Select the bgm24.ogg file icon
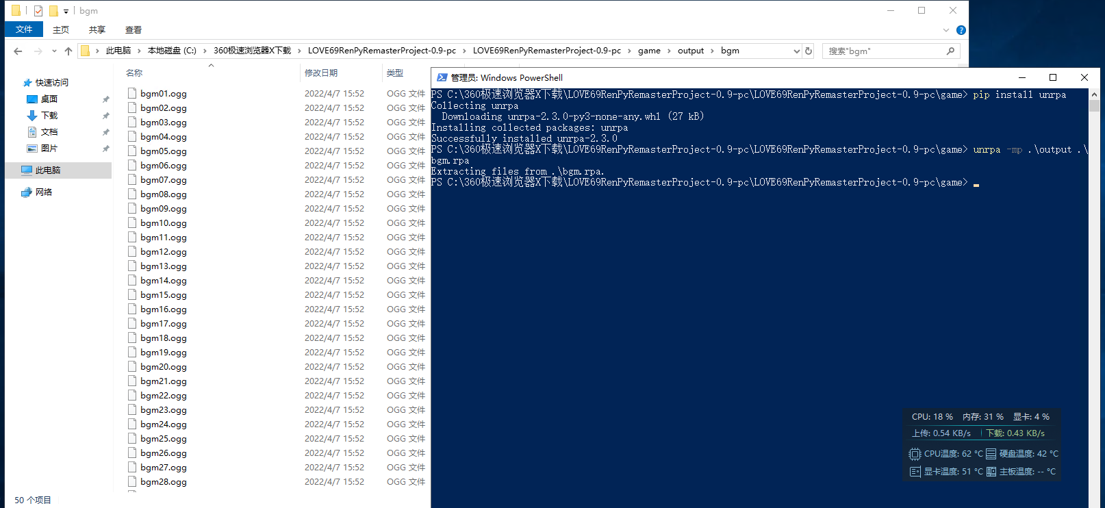This screenshot has height=508, width=1105. point(132,424)
